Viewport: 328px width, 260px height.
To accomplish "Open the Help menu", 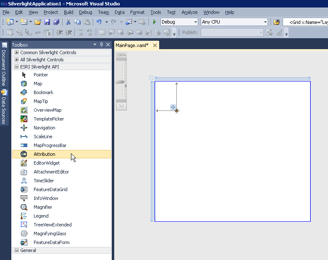I will click(x=229, y=12).
